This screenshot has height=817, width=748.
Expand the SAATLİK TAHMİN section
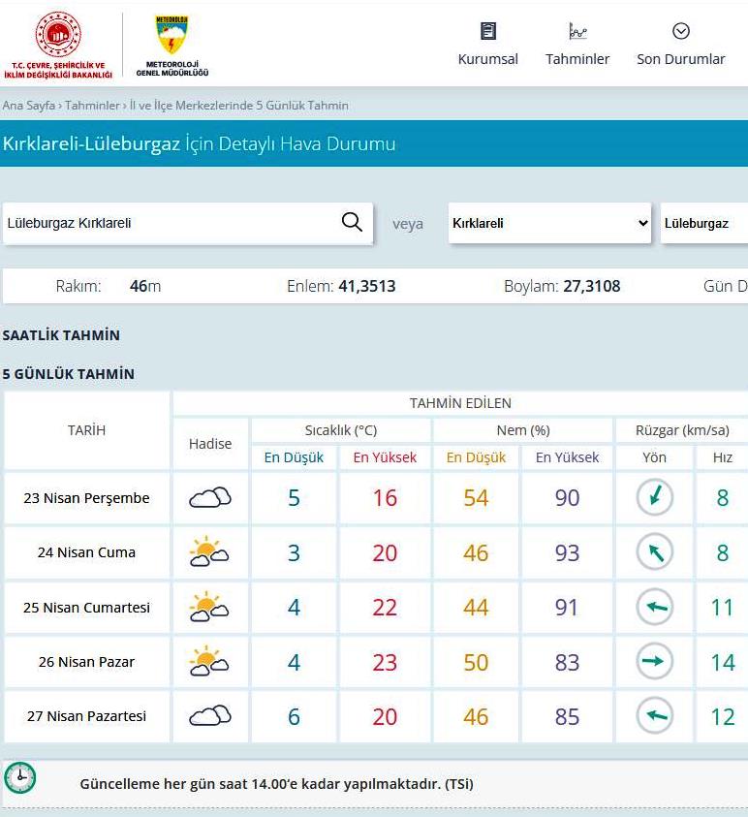61,335
